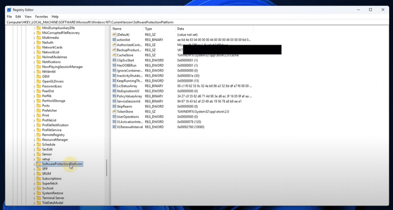Select the AuthorizedCont... value name
This screenshot has height=210, width=393.
pyautogui.click(x=129, y=45)
